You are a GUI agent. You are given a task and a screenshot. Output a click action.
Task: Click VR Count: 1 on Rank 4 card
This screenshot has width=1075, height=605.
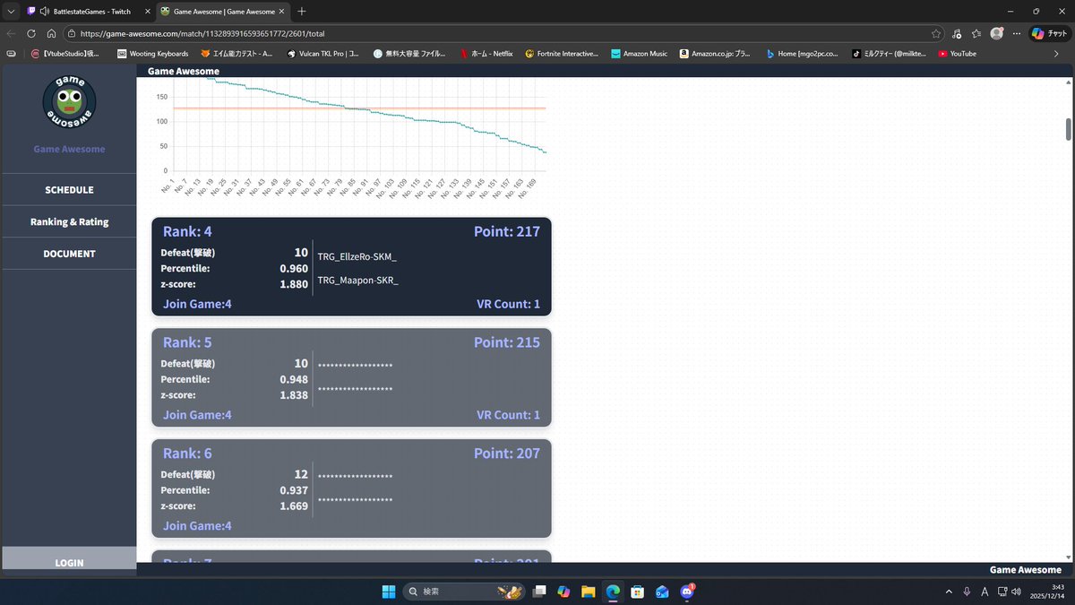click(x=509, y=304)
